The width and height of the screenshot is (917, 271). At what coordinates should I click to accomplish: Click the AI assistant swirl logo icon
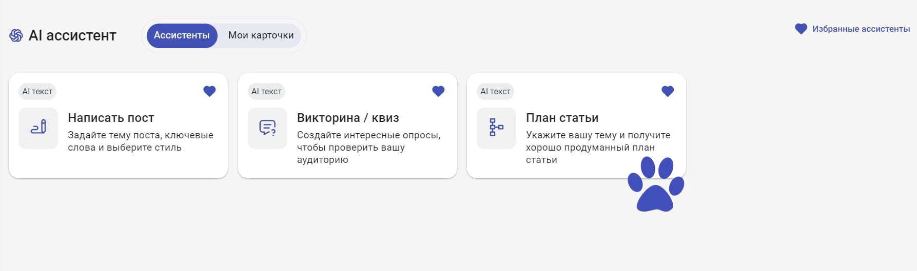tap(16, 35)
